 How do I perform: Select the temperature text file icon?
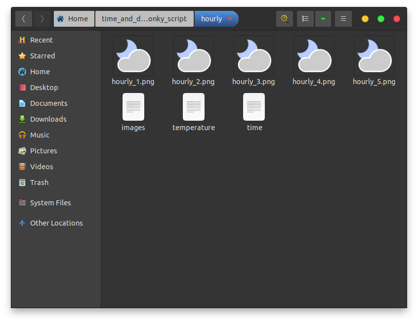pyautogui.click(x=194, y=107)
